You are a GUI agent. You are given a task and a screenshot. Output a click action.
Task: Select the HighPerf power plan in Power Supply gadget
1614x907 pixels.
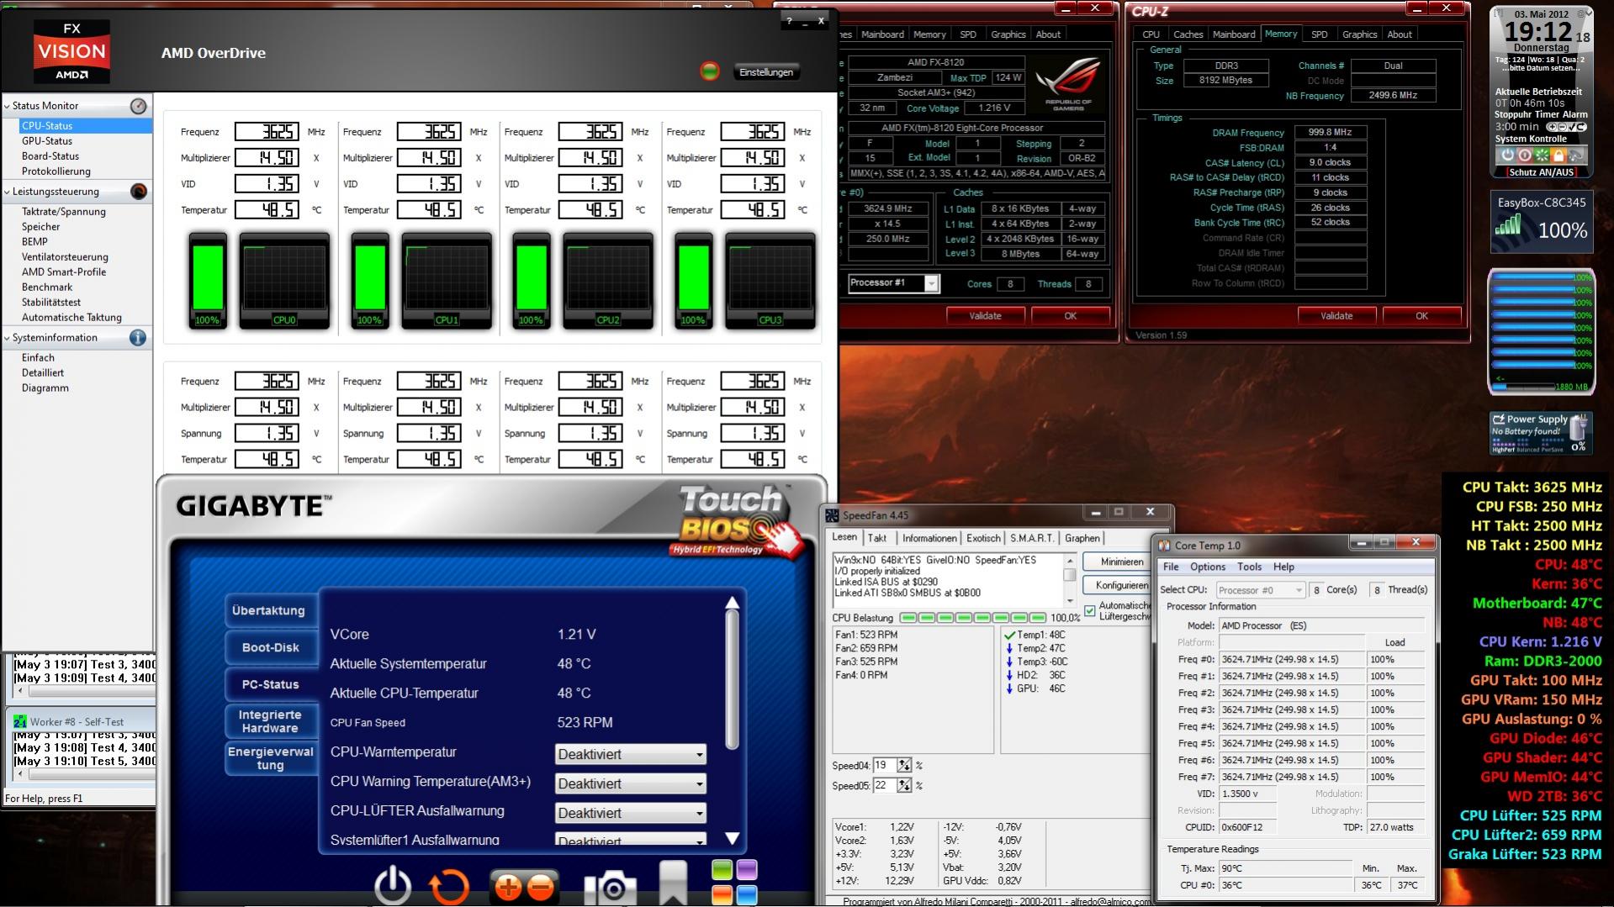(x=1503, y=450)
